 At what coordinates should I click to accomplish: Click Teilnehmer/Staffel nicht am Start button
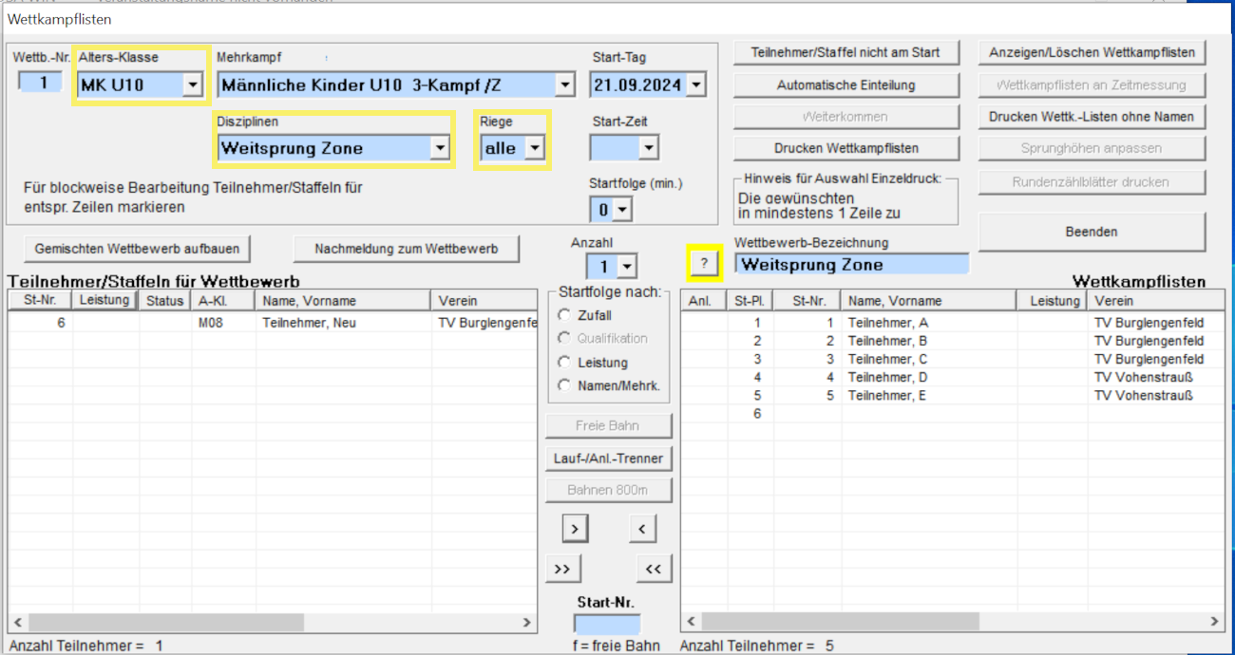[x=846, y=52]
